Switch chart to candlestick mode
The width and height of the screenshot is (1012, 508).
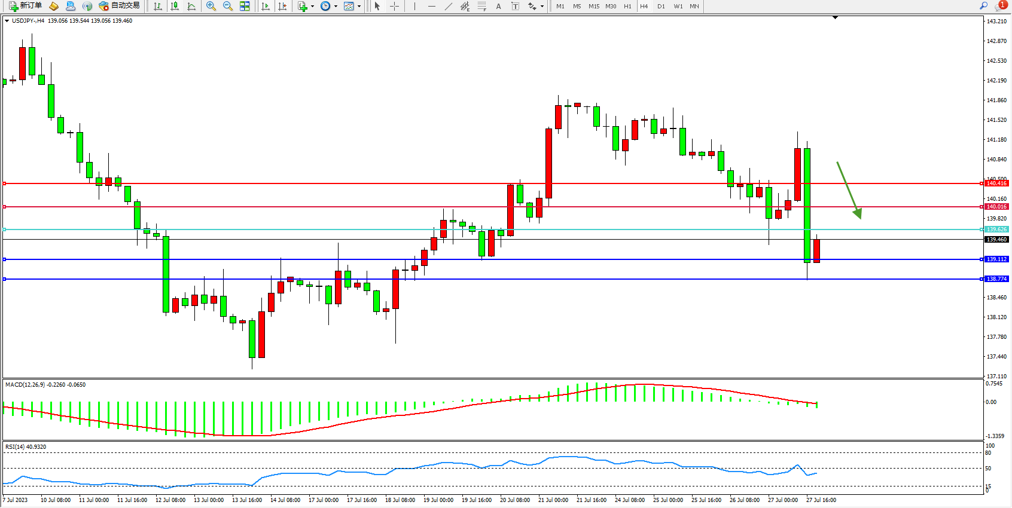(175, 6)
